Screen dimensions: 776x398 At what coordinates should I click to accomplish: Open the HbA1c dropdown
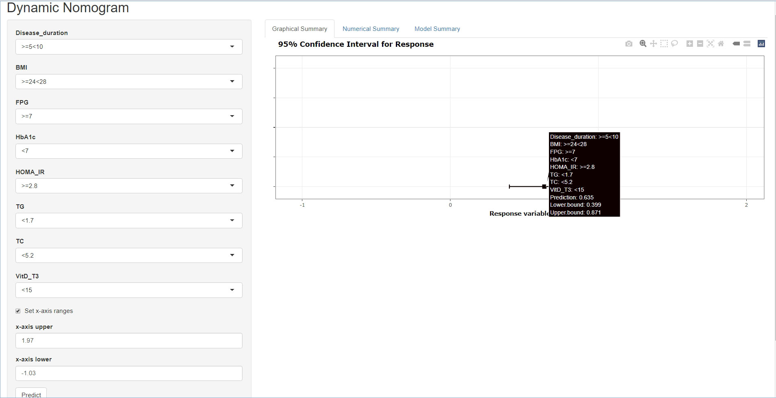pos(129,151)
